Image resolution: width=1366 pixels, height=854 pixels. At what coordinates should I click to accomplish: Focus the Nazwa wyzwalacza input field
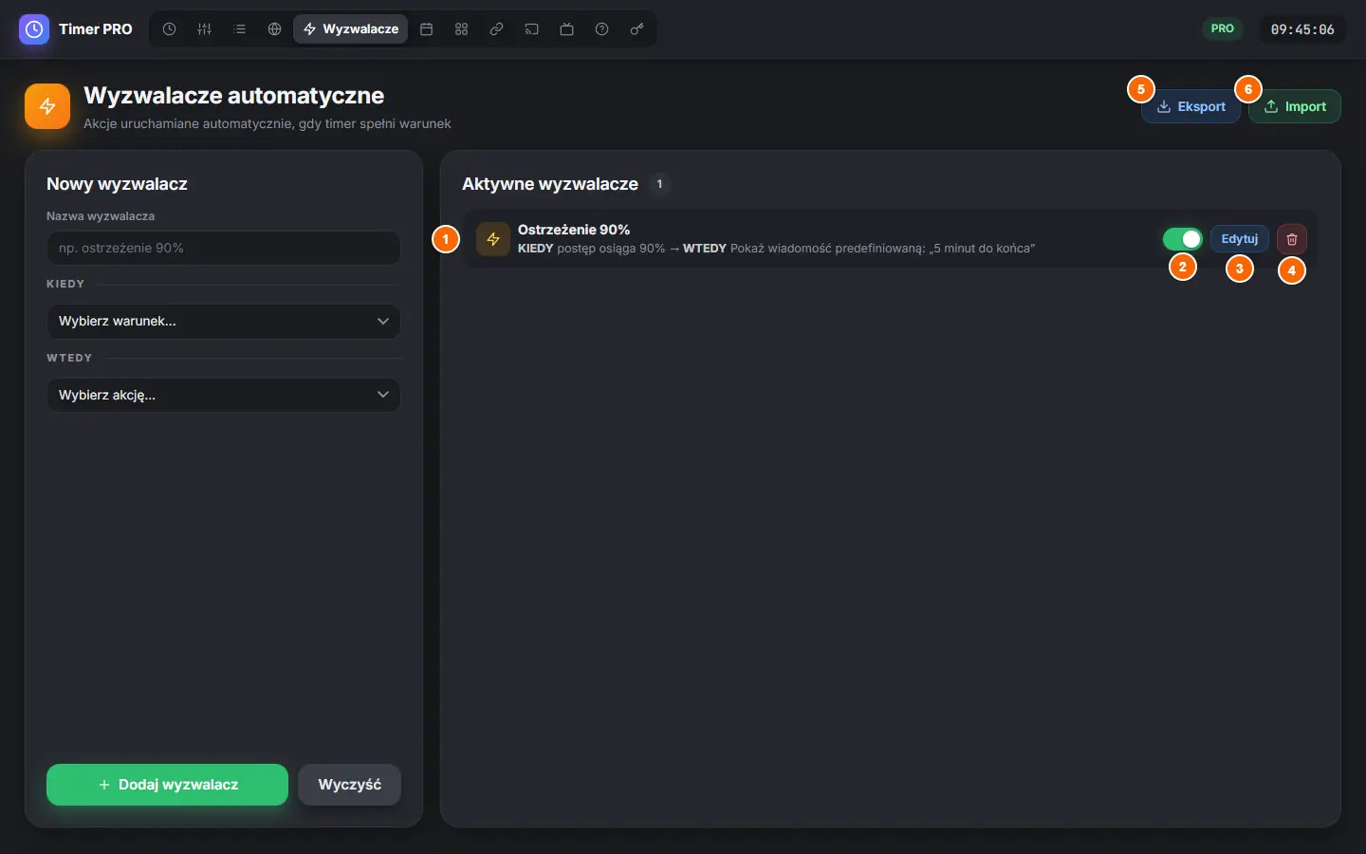[x=224, y=248]
